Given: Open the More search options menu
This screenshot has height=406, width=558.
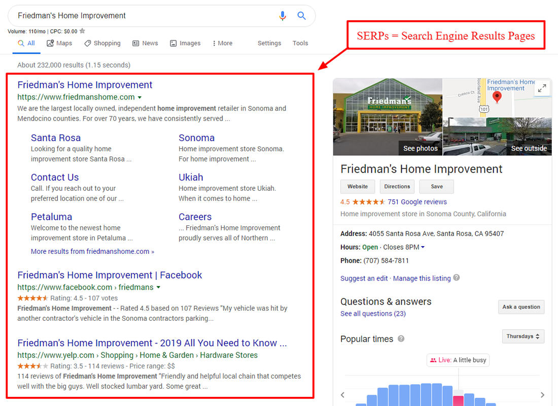Looking at the screenshot, I should tap(222, 43).
